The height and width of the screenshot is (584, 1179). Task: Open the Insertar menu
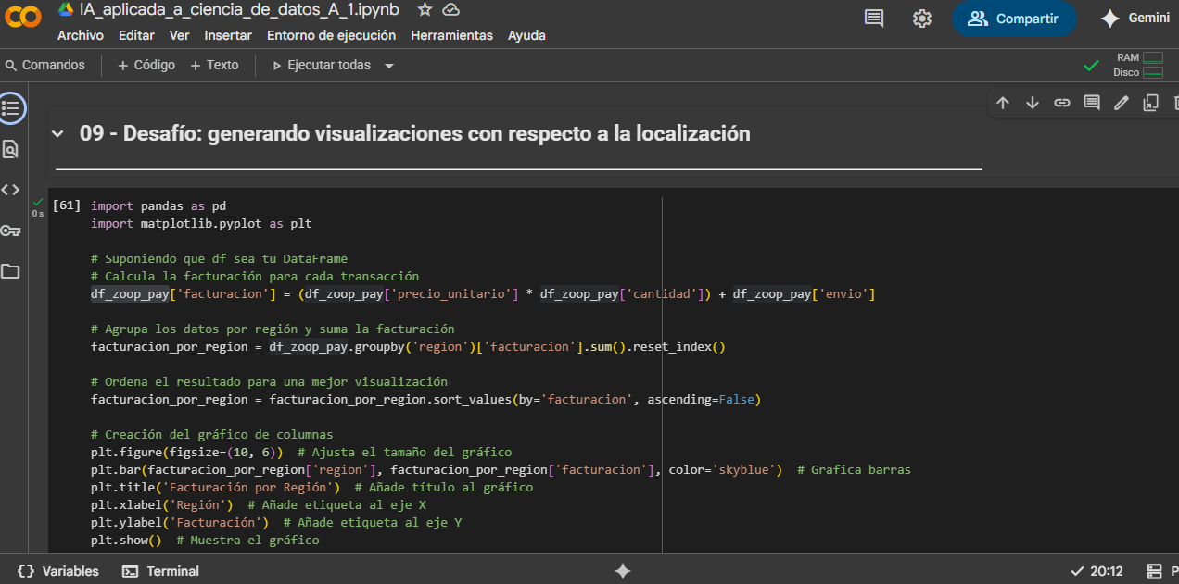pos(228,35)
